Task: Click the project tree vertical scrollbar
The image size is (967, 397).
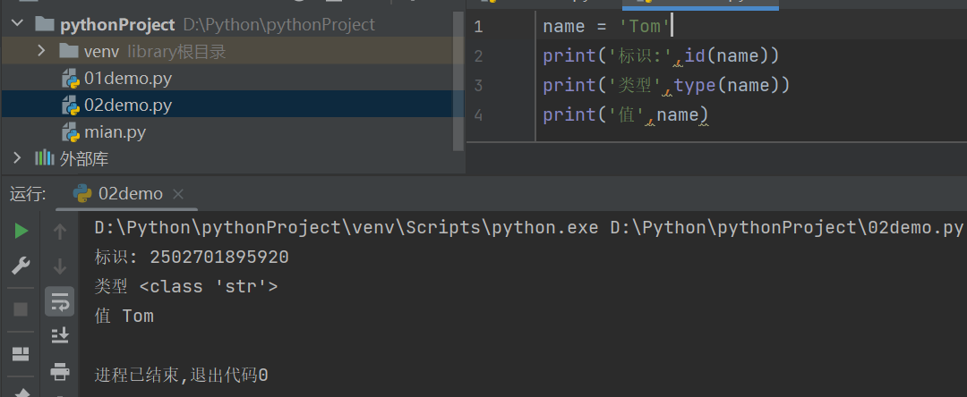Action: [x=460, y=80]
